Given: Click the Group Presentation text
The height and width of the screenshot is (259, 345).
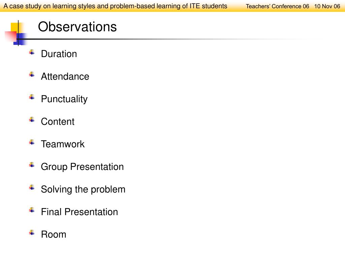Looking at the screenshot, I should [x=82, y=167].
